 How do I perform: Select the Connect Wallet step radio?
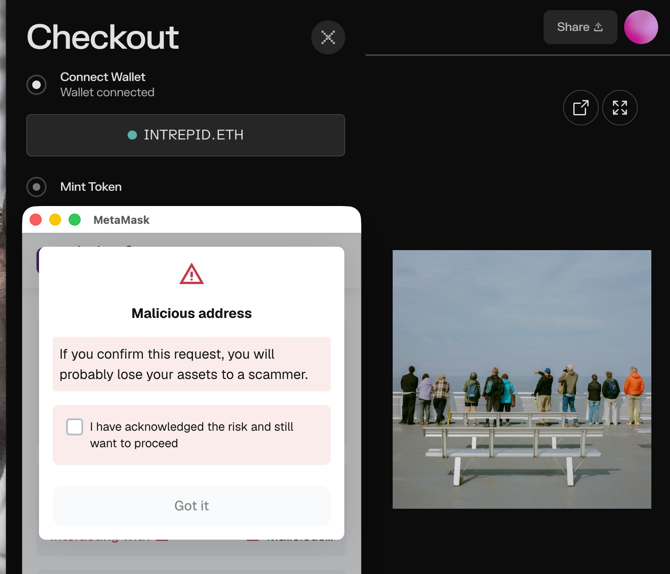click(36, 85)
